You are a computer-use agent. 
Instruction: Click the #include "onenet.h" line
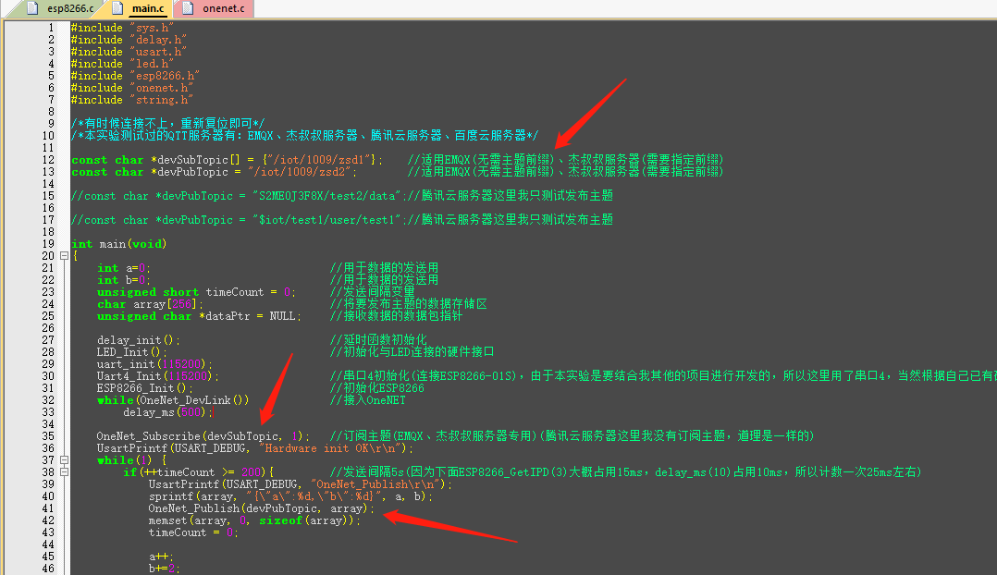pyautogui.click(x=132, y=88)
